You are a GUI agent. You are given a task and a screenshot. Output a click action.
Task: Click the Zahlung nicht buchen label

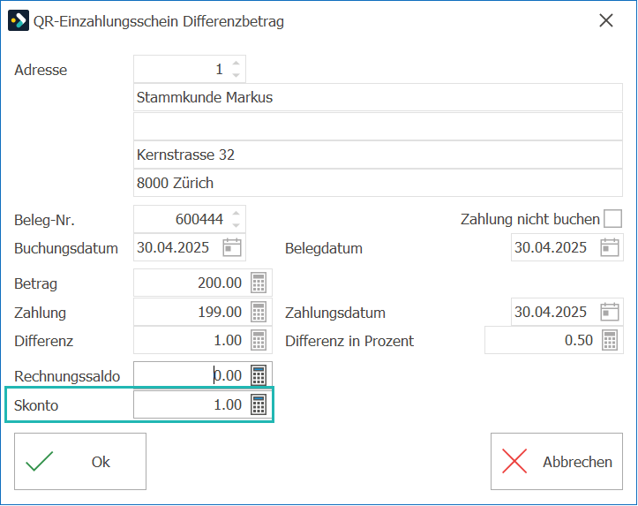[530, 219]
